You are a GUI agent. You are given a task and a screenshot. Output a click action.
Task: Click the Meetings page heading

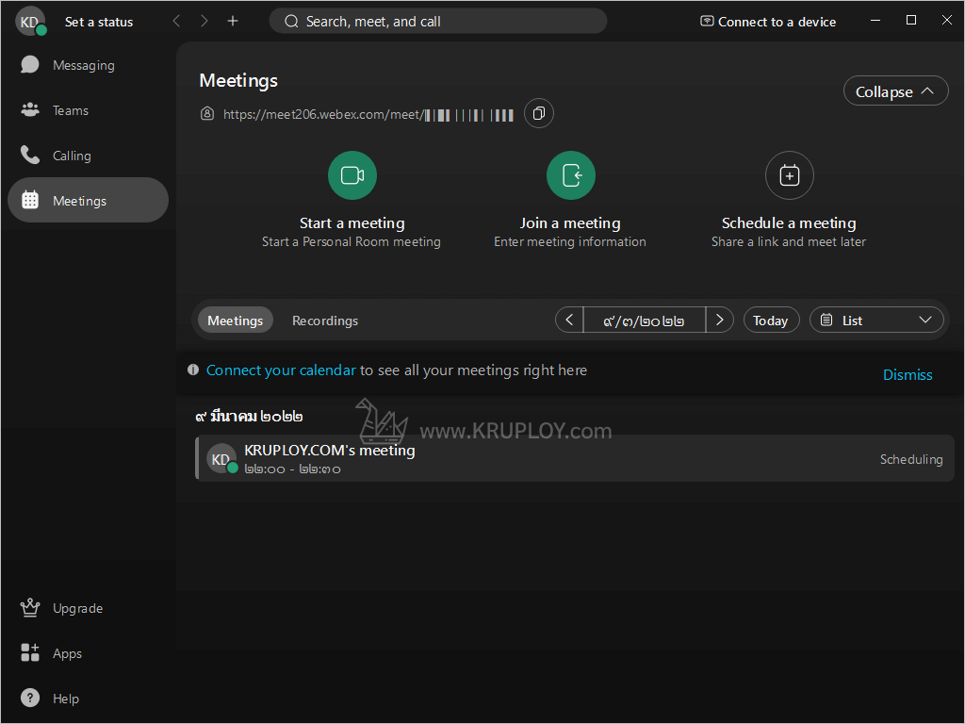(x=238, y=81)
